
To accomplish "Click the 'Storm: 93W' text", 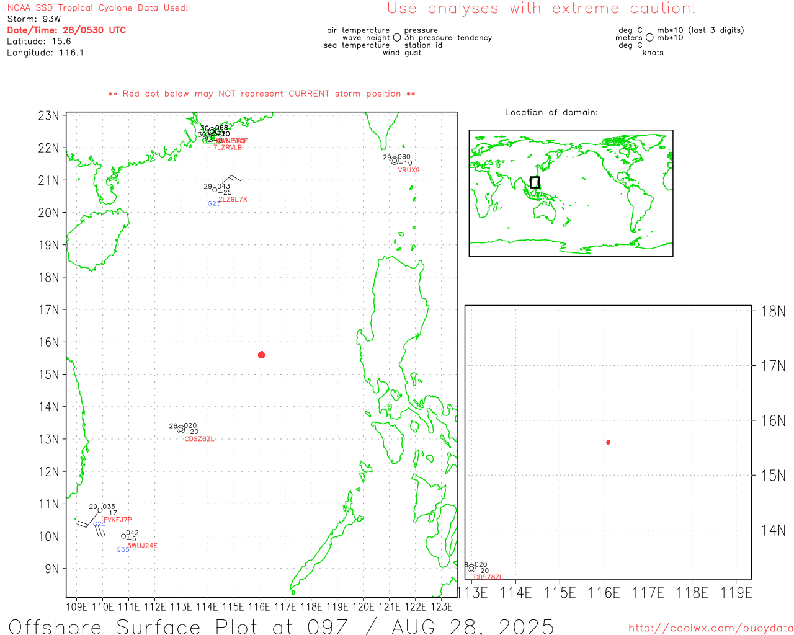I will coord(34,19).
